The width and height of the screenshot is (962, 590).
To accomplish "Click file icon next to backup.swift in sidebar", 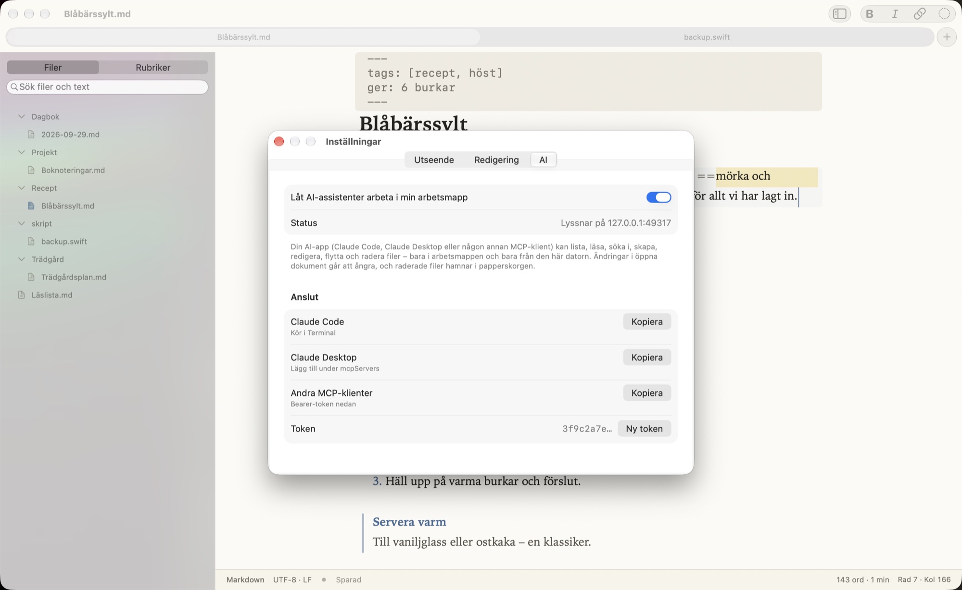I will click(31, 241).
